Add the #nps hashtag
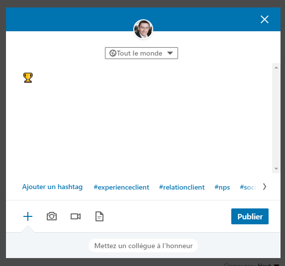 222,187
